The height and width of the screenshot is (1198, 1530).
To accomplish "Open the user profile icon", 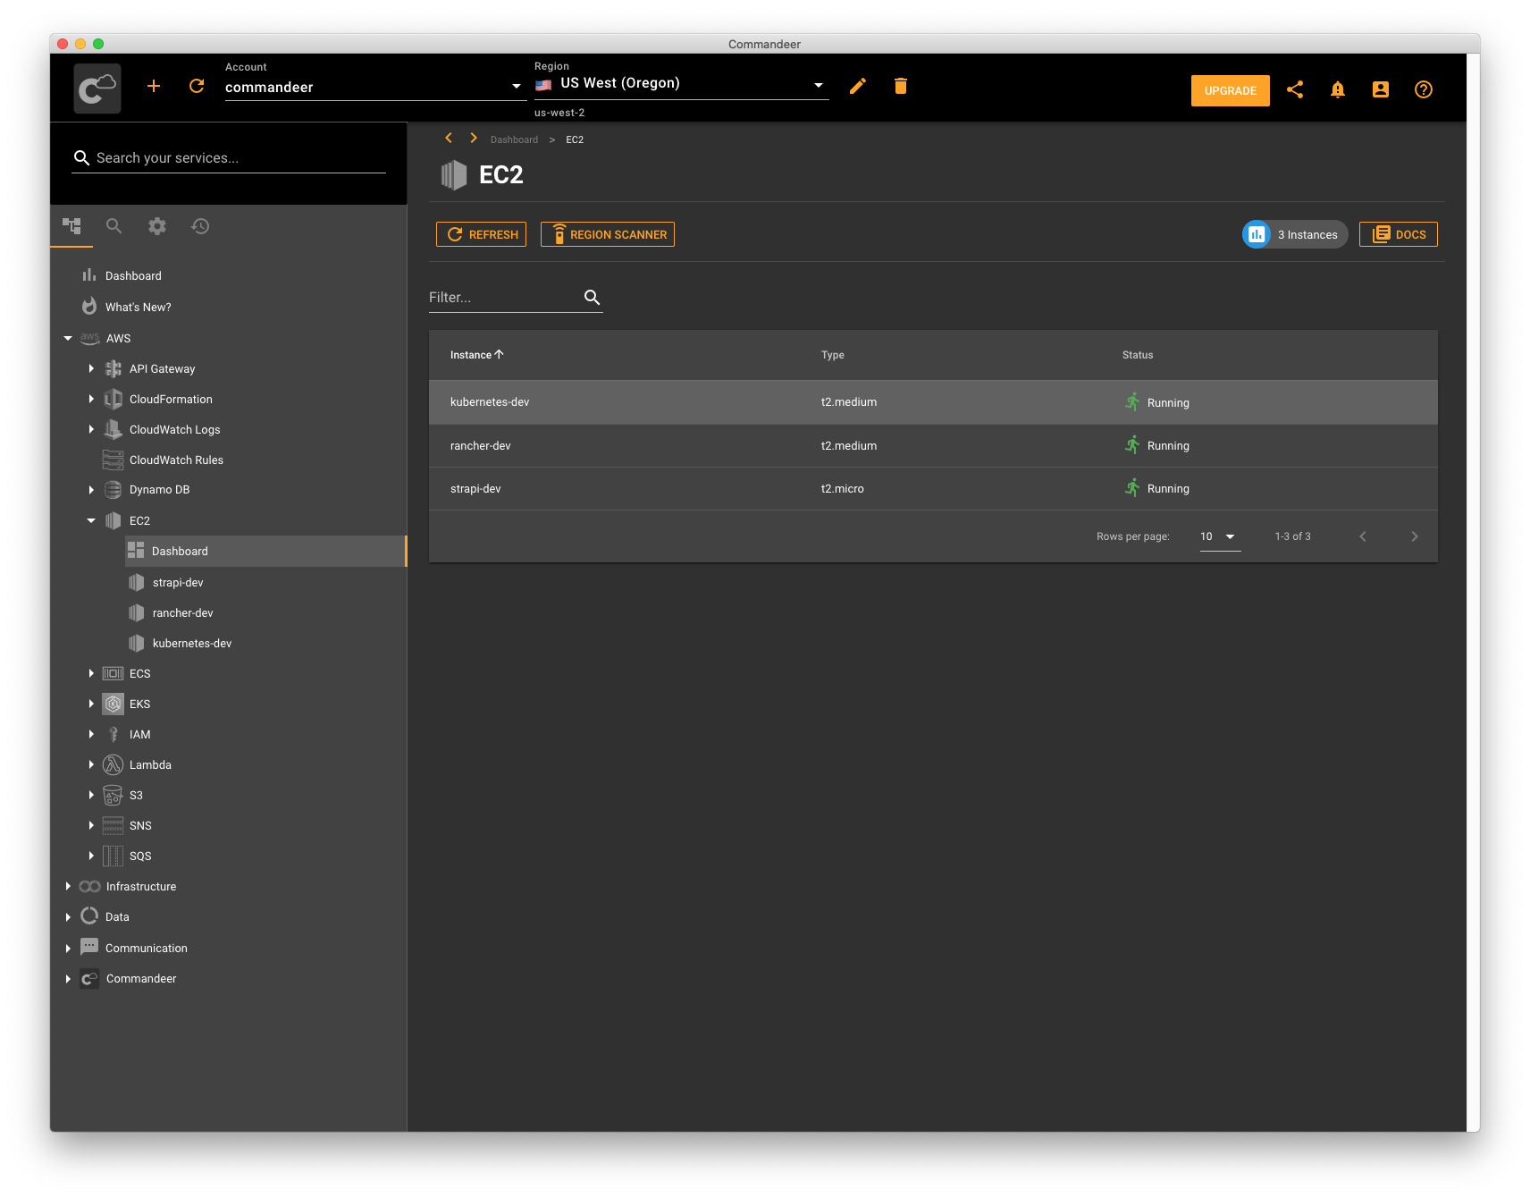I will (x=1381, y=89).
